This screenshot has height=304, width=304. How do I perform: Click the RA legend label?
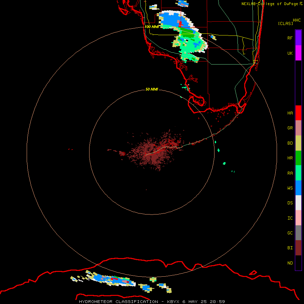coord(290,173)
